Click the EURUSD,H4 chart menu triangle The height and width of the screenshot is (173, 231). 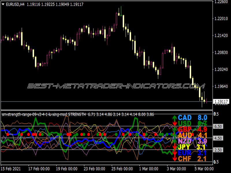(x=3, y=4)
